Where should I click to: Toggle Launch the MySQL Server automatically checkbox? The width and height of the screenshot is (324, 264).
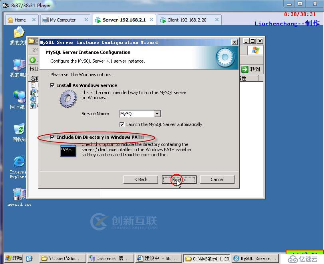pos(122,124)
